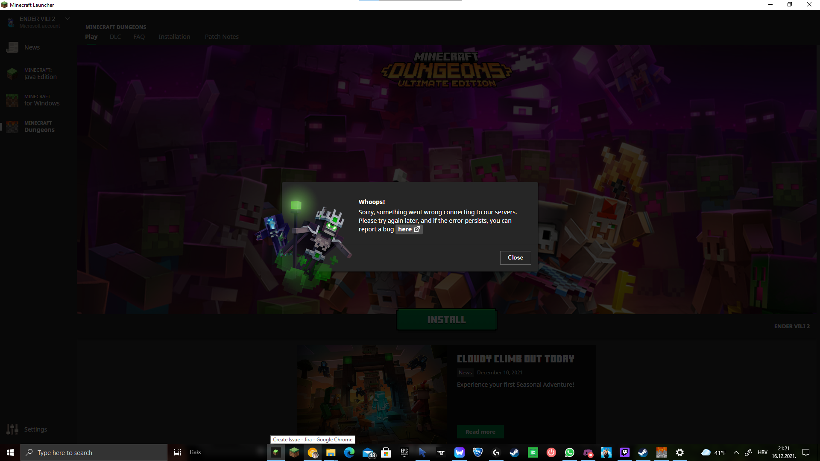The height and width of the screenshot is (461, 820).
Task: Open Settings sliders icon in sidebar
Action: point(12,429)
